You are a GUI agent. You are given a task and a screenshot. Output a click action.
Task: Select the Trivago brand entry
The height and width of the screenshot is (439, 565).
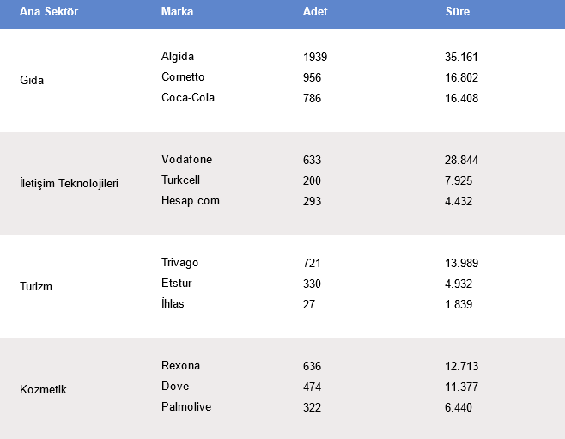179,263
